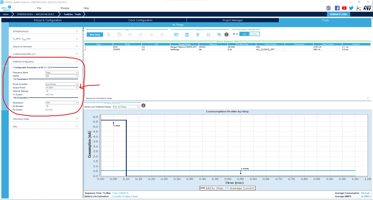
Task: Click the redo arrow icon
Action: coord(162,35)
